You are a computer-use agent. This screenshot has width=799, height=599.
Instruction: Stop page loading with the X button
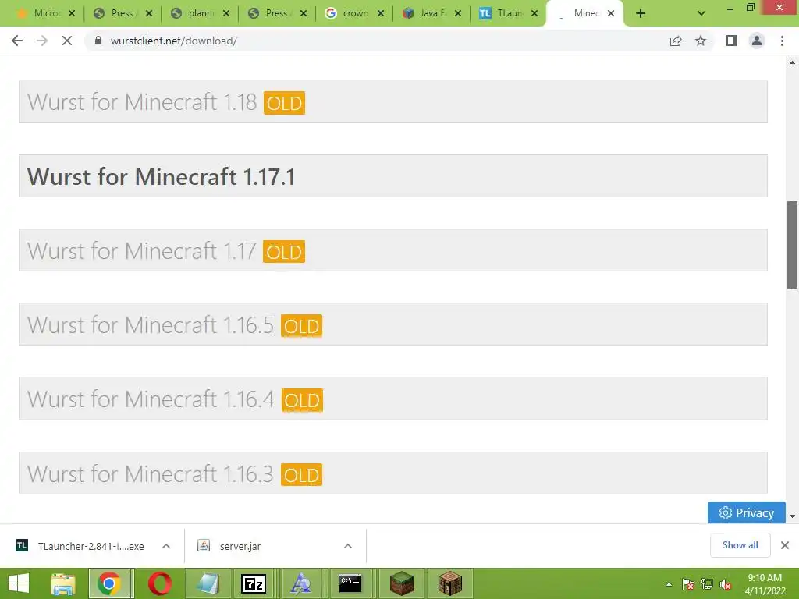pos(67,41)
